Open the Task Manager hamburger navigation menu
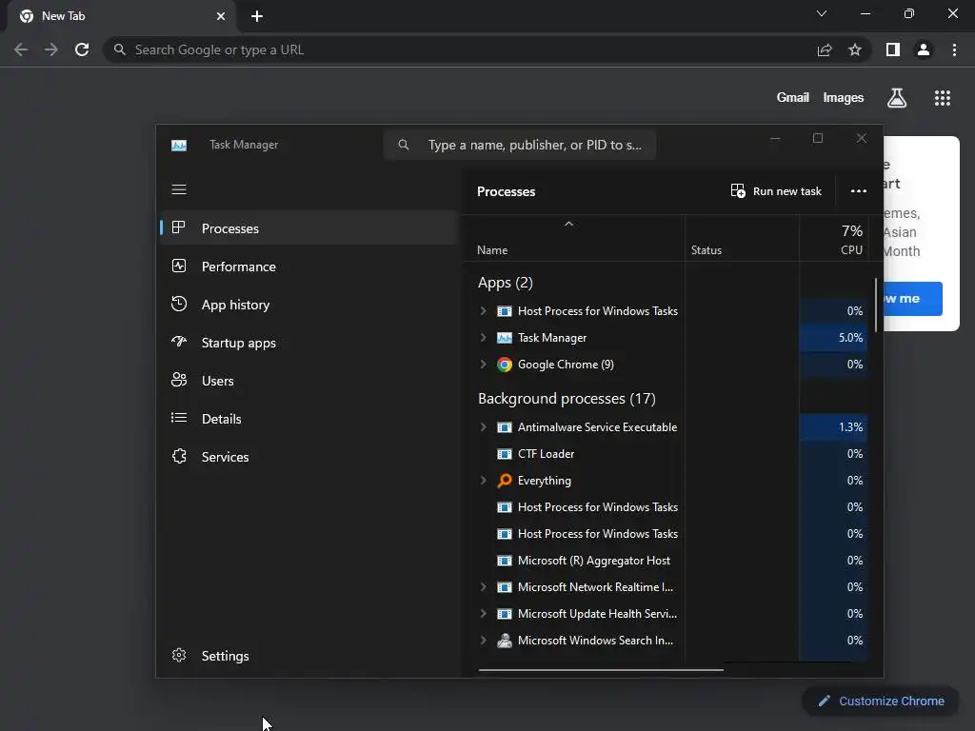Viewport: 975px width, 731px height. point(179,189)
